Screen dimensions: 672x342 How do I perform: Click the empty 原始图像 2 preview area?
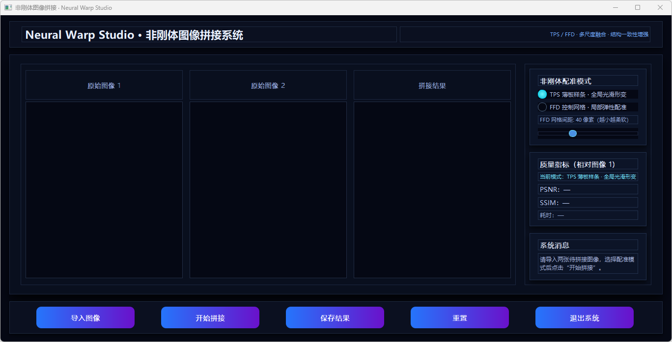tap(268, 189)
